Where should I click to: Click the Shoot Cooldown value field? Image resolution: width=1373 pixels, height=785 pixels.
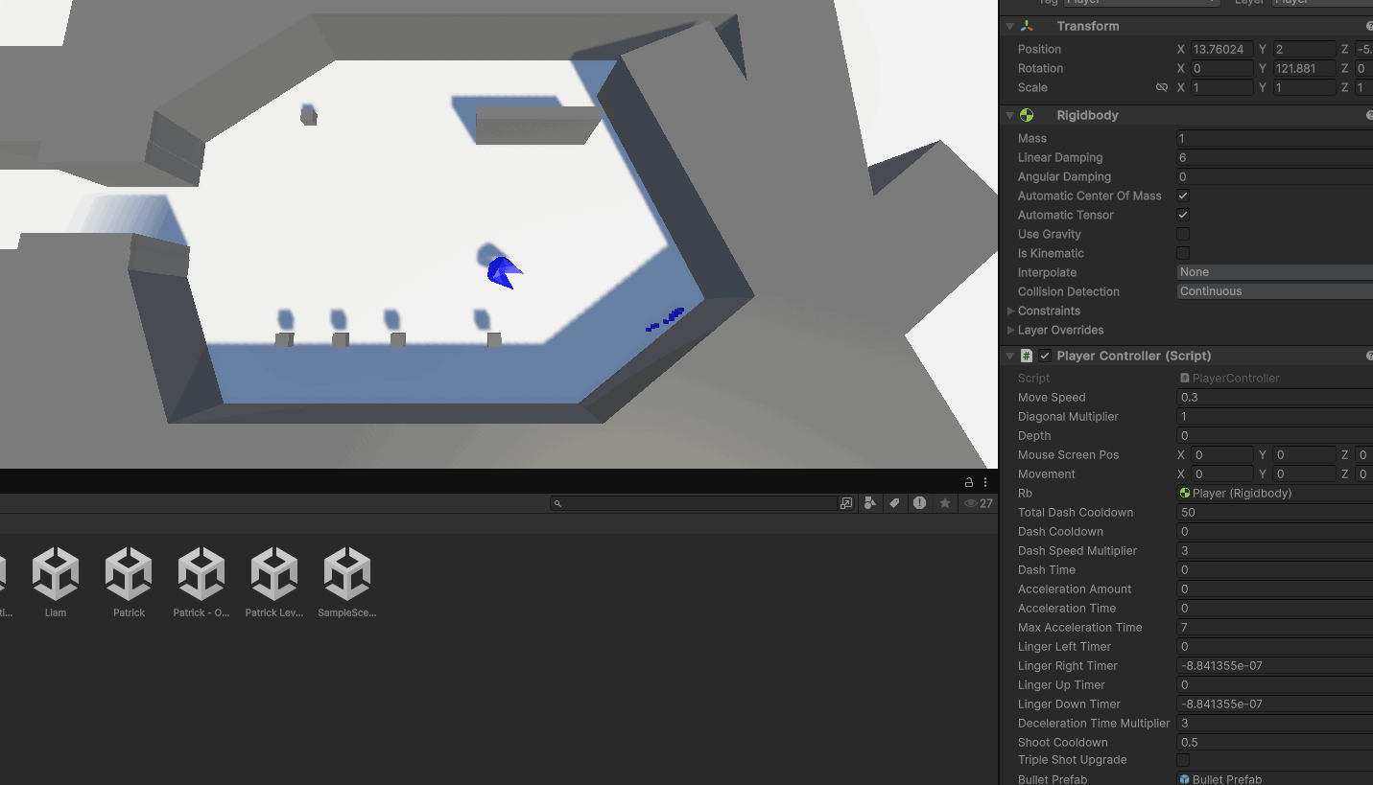click(1275, 742)
